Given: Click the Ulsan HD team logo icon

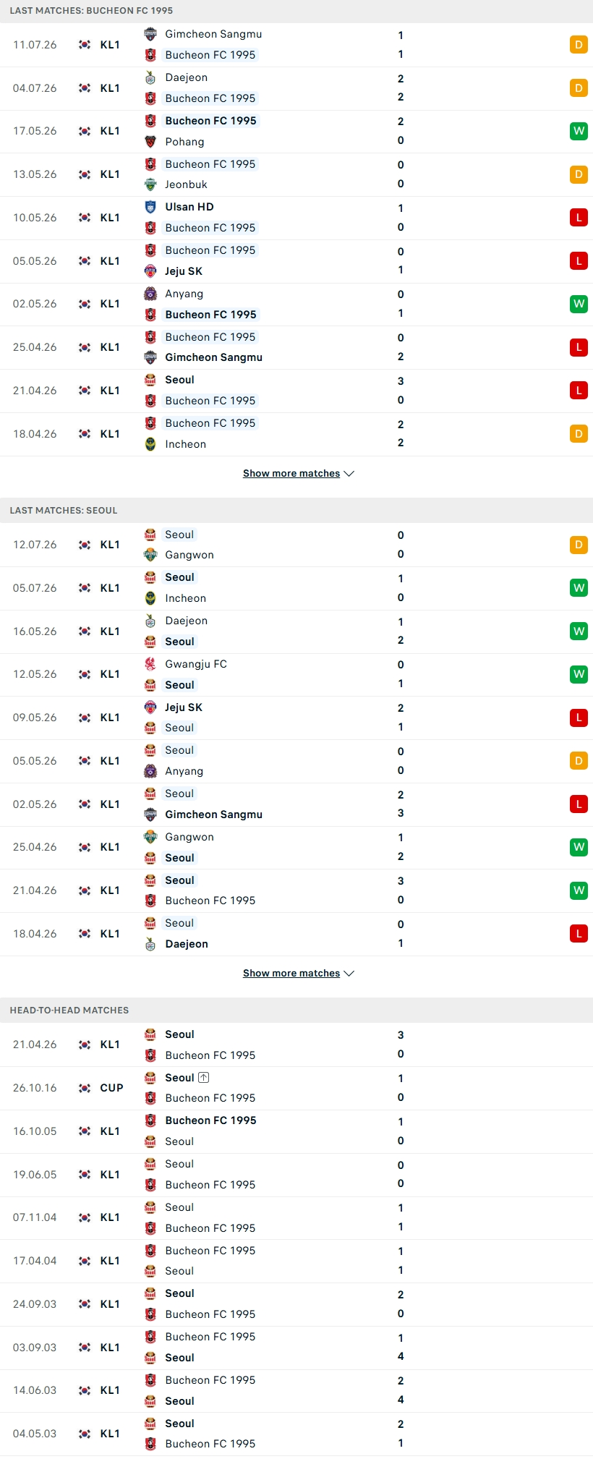Looking at the screenshot, I should (150, 207).
